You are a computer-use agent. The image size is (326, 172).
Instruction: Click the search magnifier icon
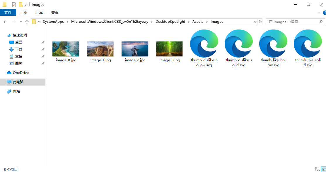321,22
